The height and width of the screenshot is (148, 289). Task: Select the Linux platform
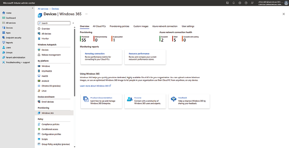click(x=42, y=91)
